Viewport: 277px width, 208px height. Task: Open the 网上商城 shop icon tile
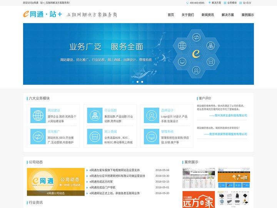point(95,136)
